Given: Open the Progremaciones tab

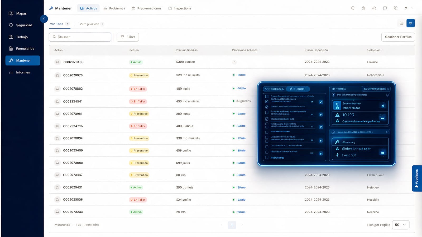Looking at the screenshot, I should [147, 8].
